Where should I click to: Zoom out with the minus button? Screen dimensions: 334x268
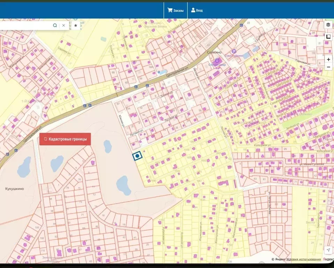click(328, 67)
